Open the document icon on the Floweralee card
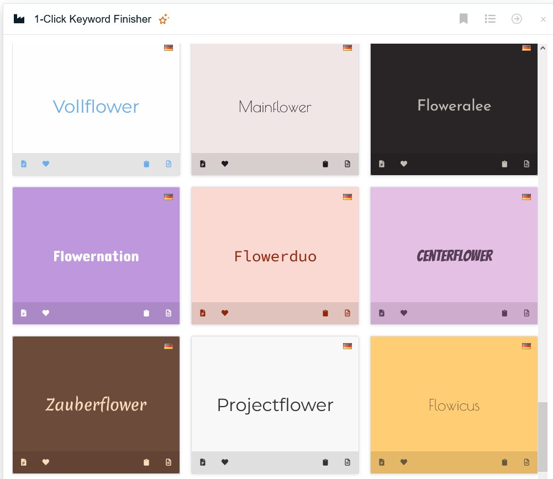Viewport: 553px width, 479px height. [526, 164]
